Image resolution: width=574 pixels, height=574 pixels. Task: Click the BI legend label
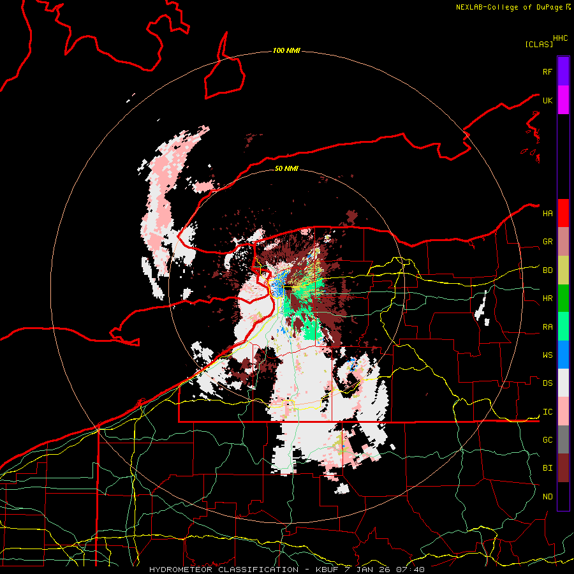[x=547, y=468]
